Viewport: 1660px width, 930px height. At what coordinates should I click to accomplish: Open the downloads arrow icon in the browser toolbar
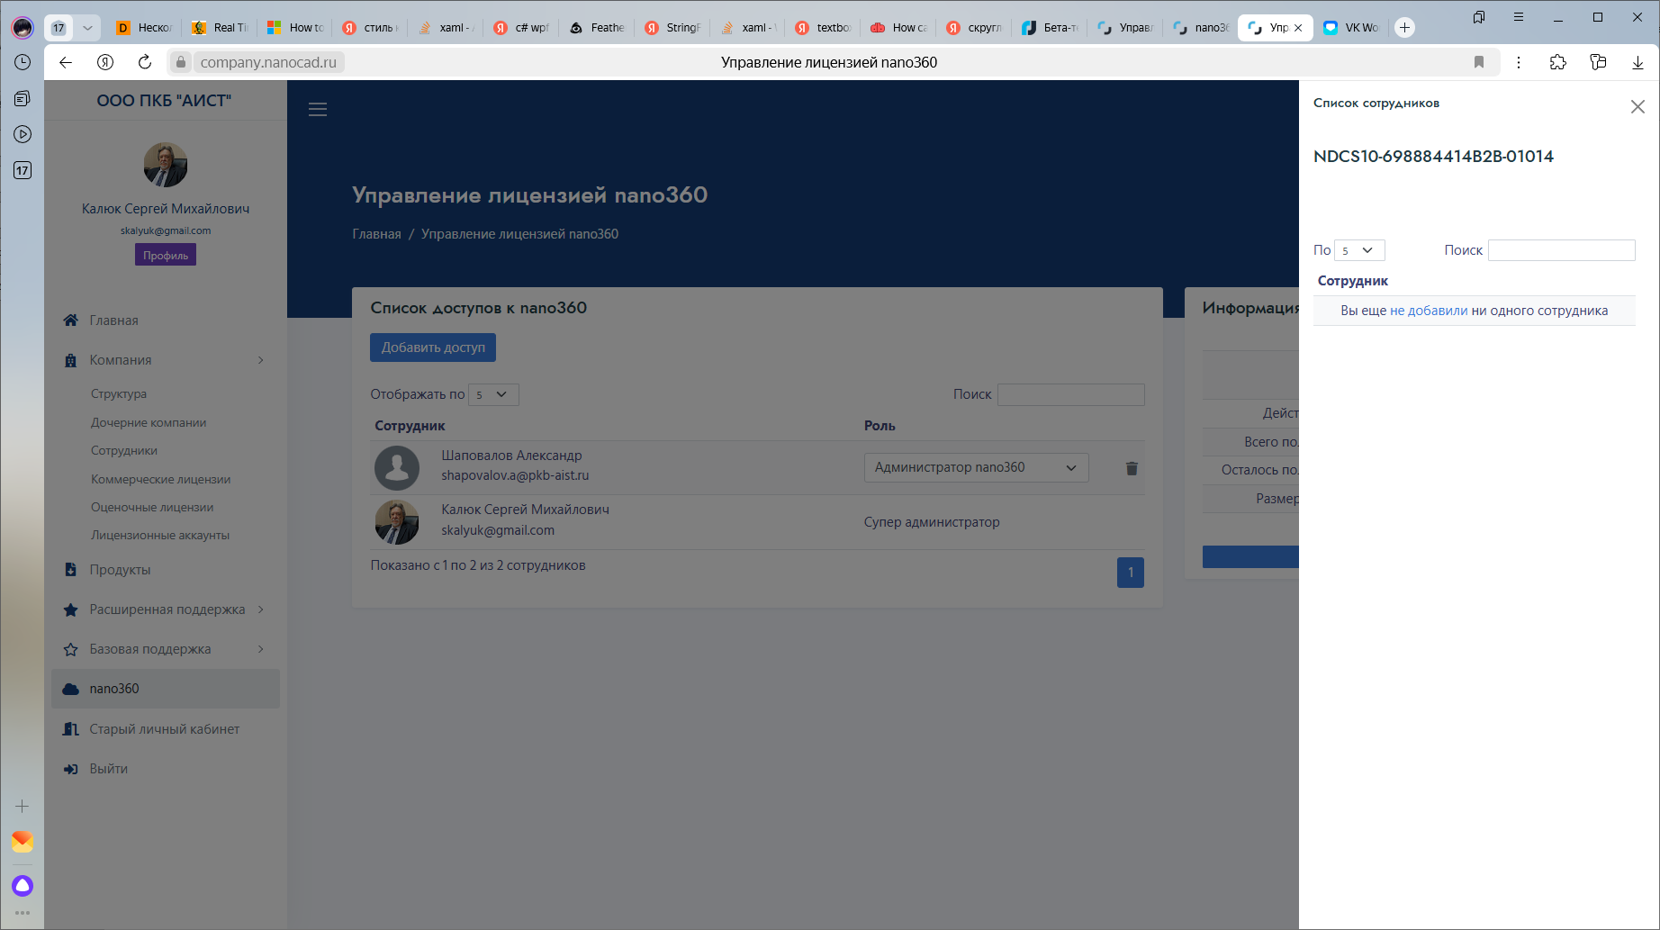1637,62
